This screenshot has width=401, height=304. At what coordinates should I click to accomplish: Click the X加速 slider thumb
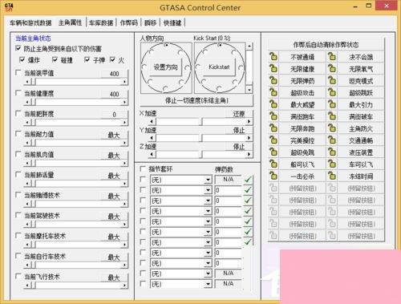pos(202,122)
